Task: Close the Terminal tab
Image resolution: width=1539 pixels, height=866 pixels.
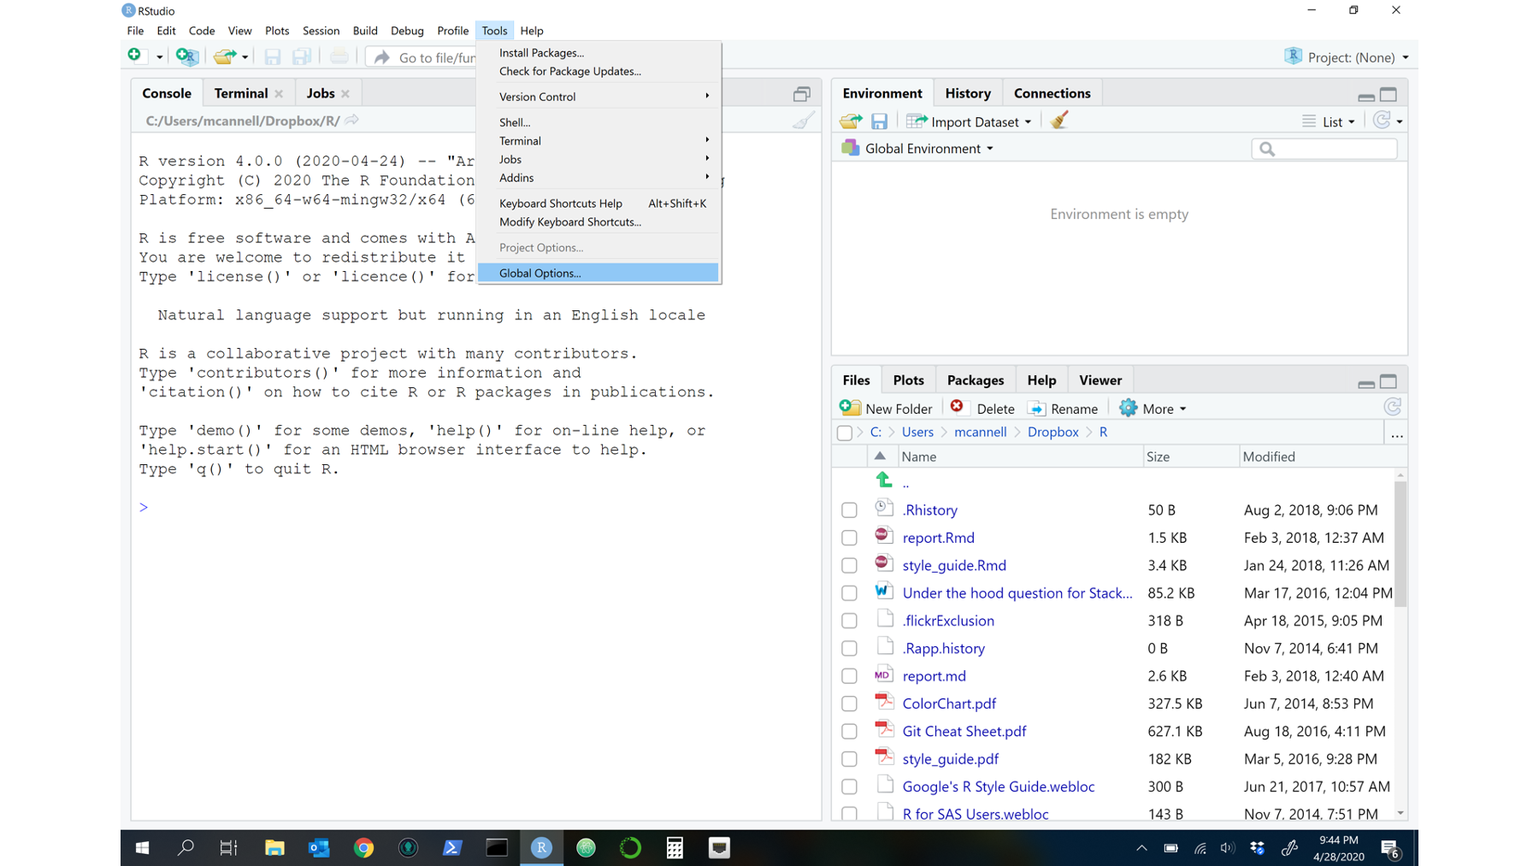Action: [x=279, y=94]
